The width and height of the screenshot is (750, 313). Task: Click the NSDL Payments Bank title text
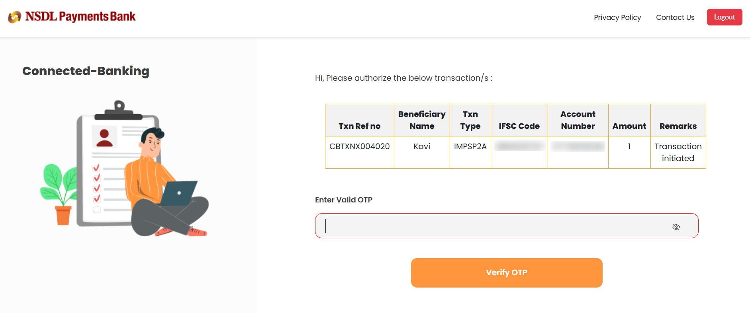point(80,17)
